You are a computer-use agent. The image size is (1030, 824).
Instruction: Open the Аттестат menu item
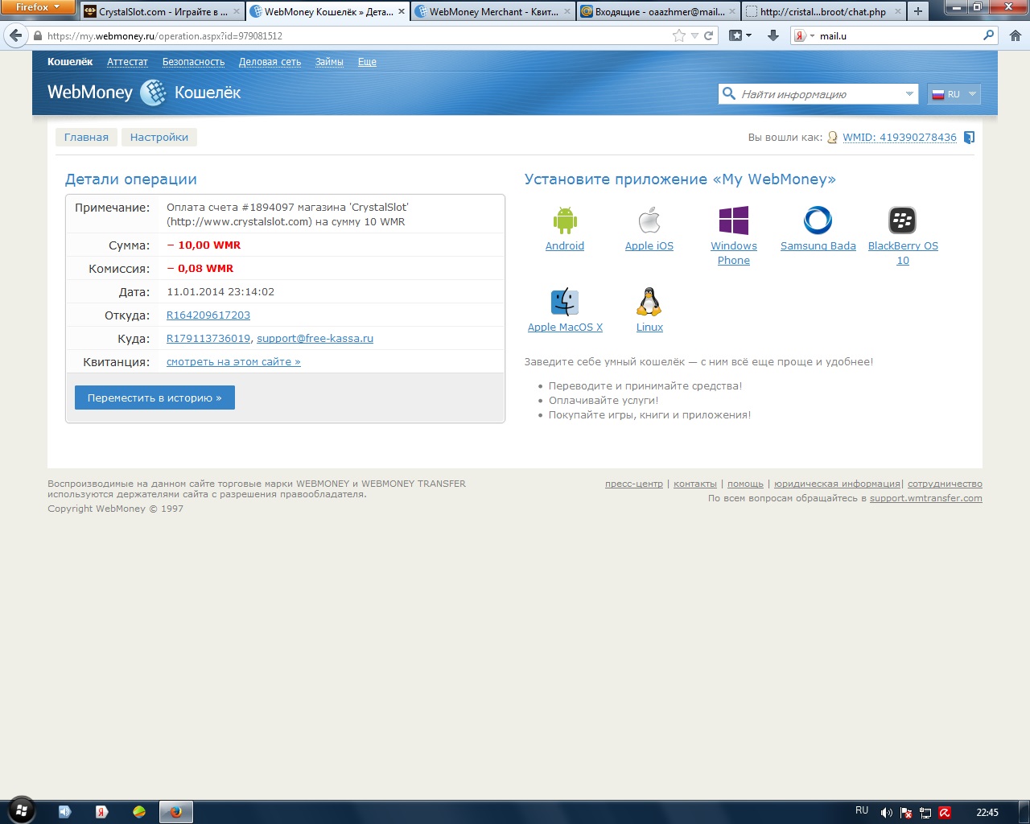click(127, 62)
